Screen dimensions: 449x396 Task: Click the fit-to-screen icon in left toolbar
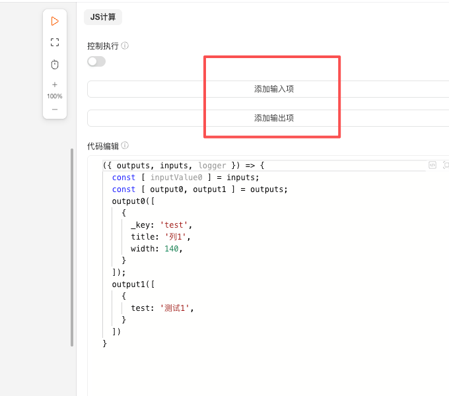55,42
